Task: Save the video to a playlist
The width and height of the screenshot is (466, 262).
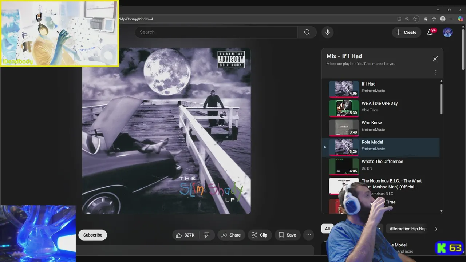Action: click(288, 235)
